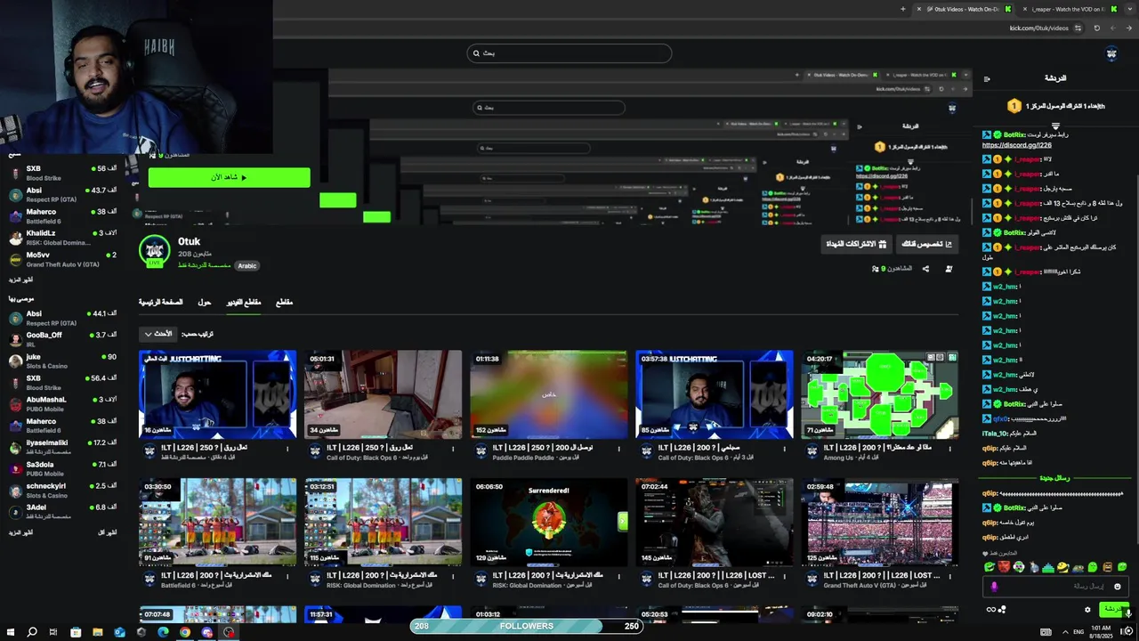
Task: Open browser tab search dropdown
Action: [x=1128, y=9]
